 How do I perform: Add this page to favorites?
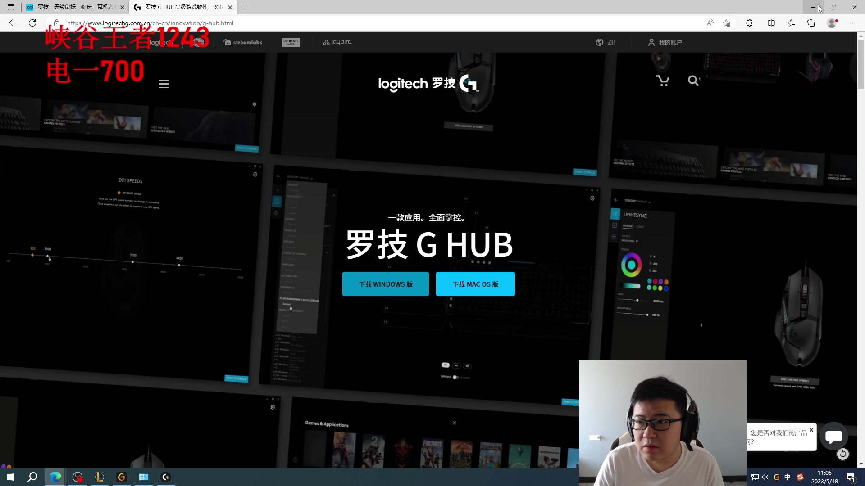coord(726,23)
